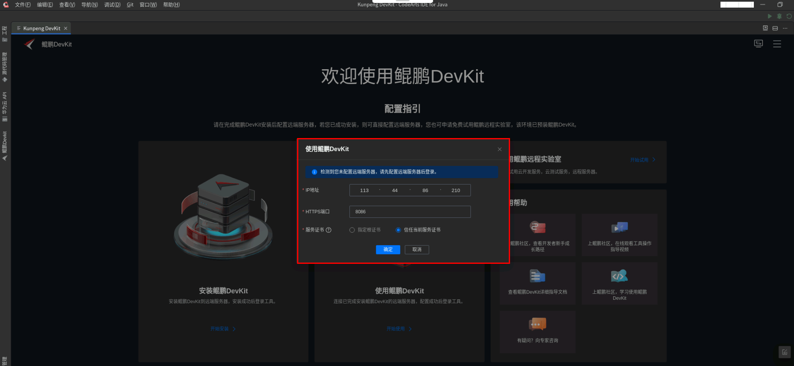Screen dimensions: 794x366
Task: Open the 鲲鹏DevKit side panel
Action: point(5,146)
